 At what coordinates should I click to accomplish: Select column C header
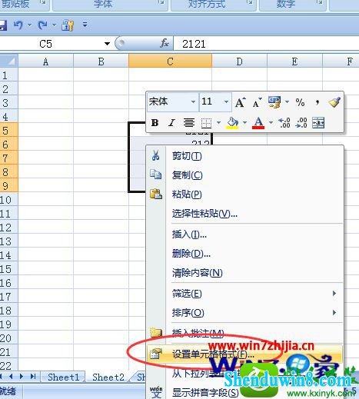point(170,62)
